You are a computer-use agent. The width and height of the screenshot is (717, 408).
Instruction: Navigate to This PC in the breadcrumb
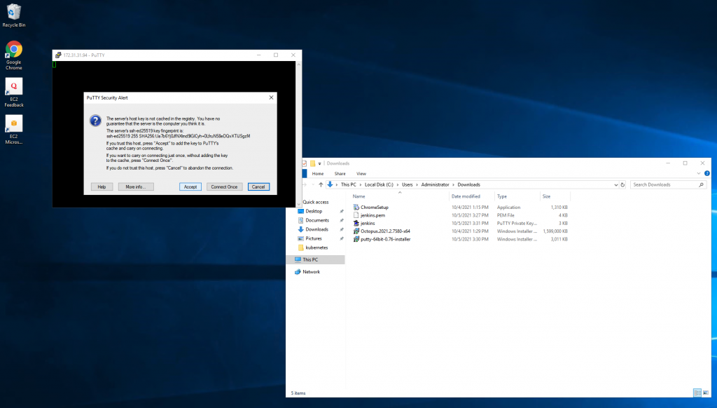[349, 184]
